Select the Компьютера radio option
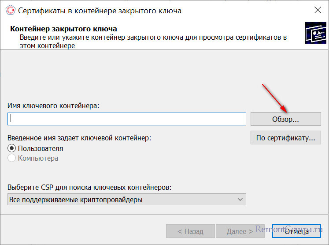The height and width of the screenshot is (245, 329). click(x=12, y=158)
